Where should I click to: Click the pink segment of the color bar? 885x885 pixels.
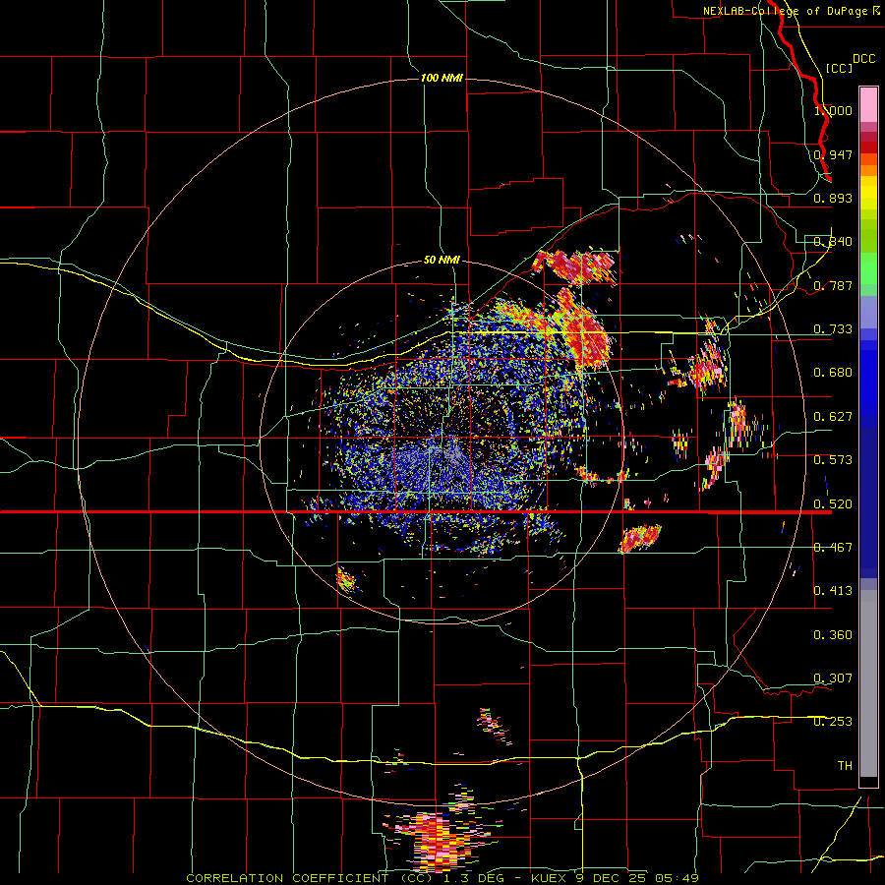point(868,105)
